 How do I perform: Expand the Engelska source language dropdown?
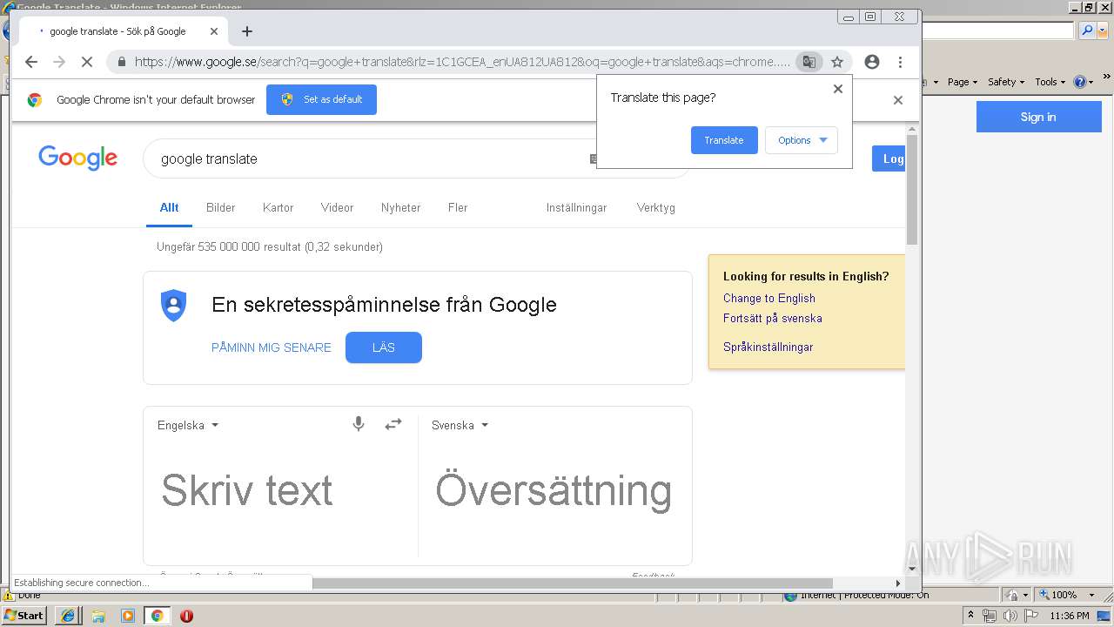tap(188, 425)
